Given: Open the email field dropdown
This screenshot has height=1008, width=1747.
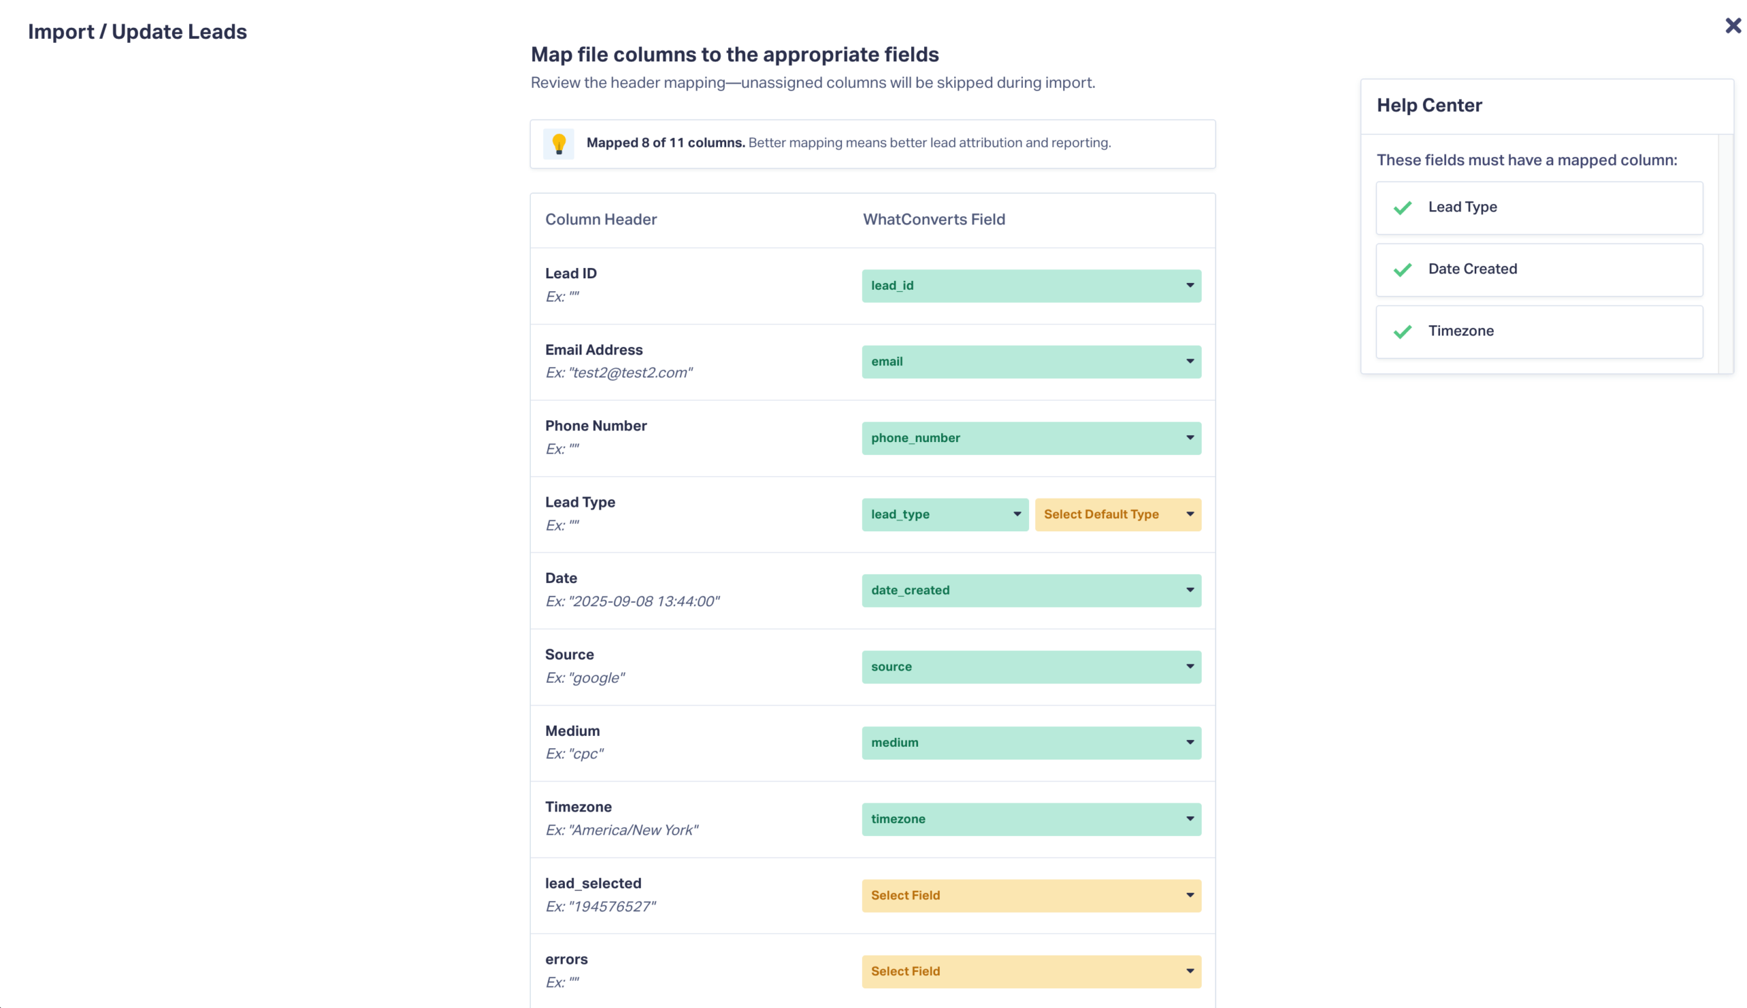Looking at the screenshot, I should (x=1030, y=361).
